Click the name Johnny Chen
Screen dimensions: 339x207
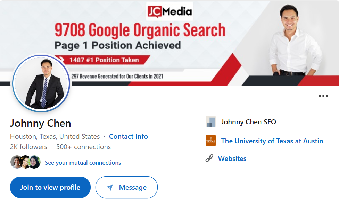point(40,123)
